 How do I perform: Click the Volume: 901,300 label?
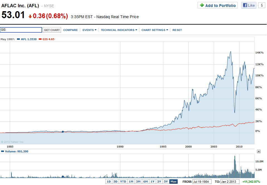click(x=16, y=152)
